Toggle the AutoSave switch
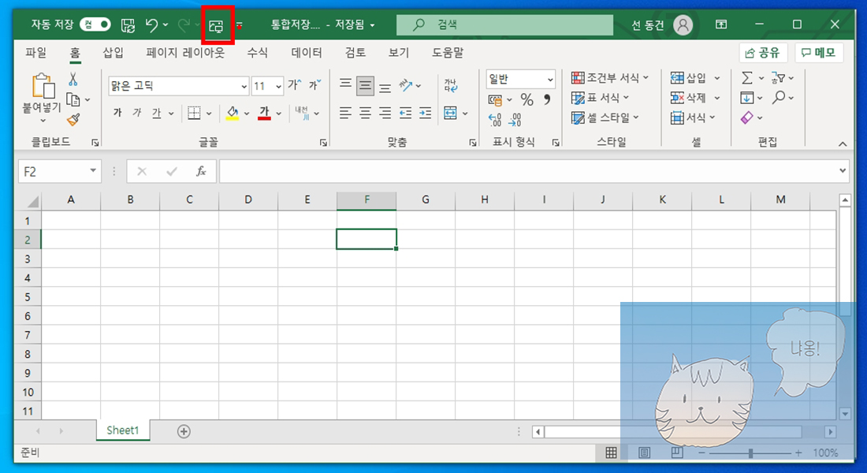867x473 pixels. coord(95,24)
